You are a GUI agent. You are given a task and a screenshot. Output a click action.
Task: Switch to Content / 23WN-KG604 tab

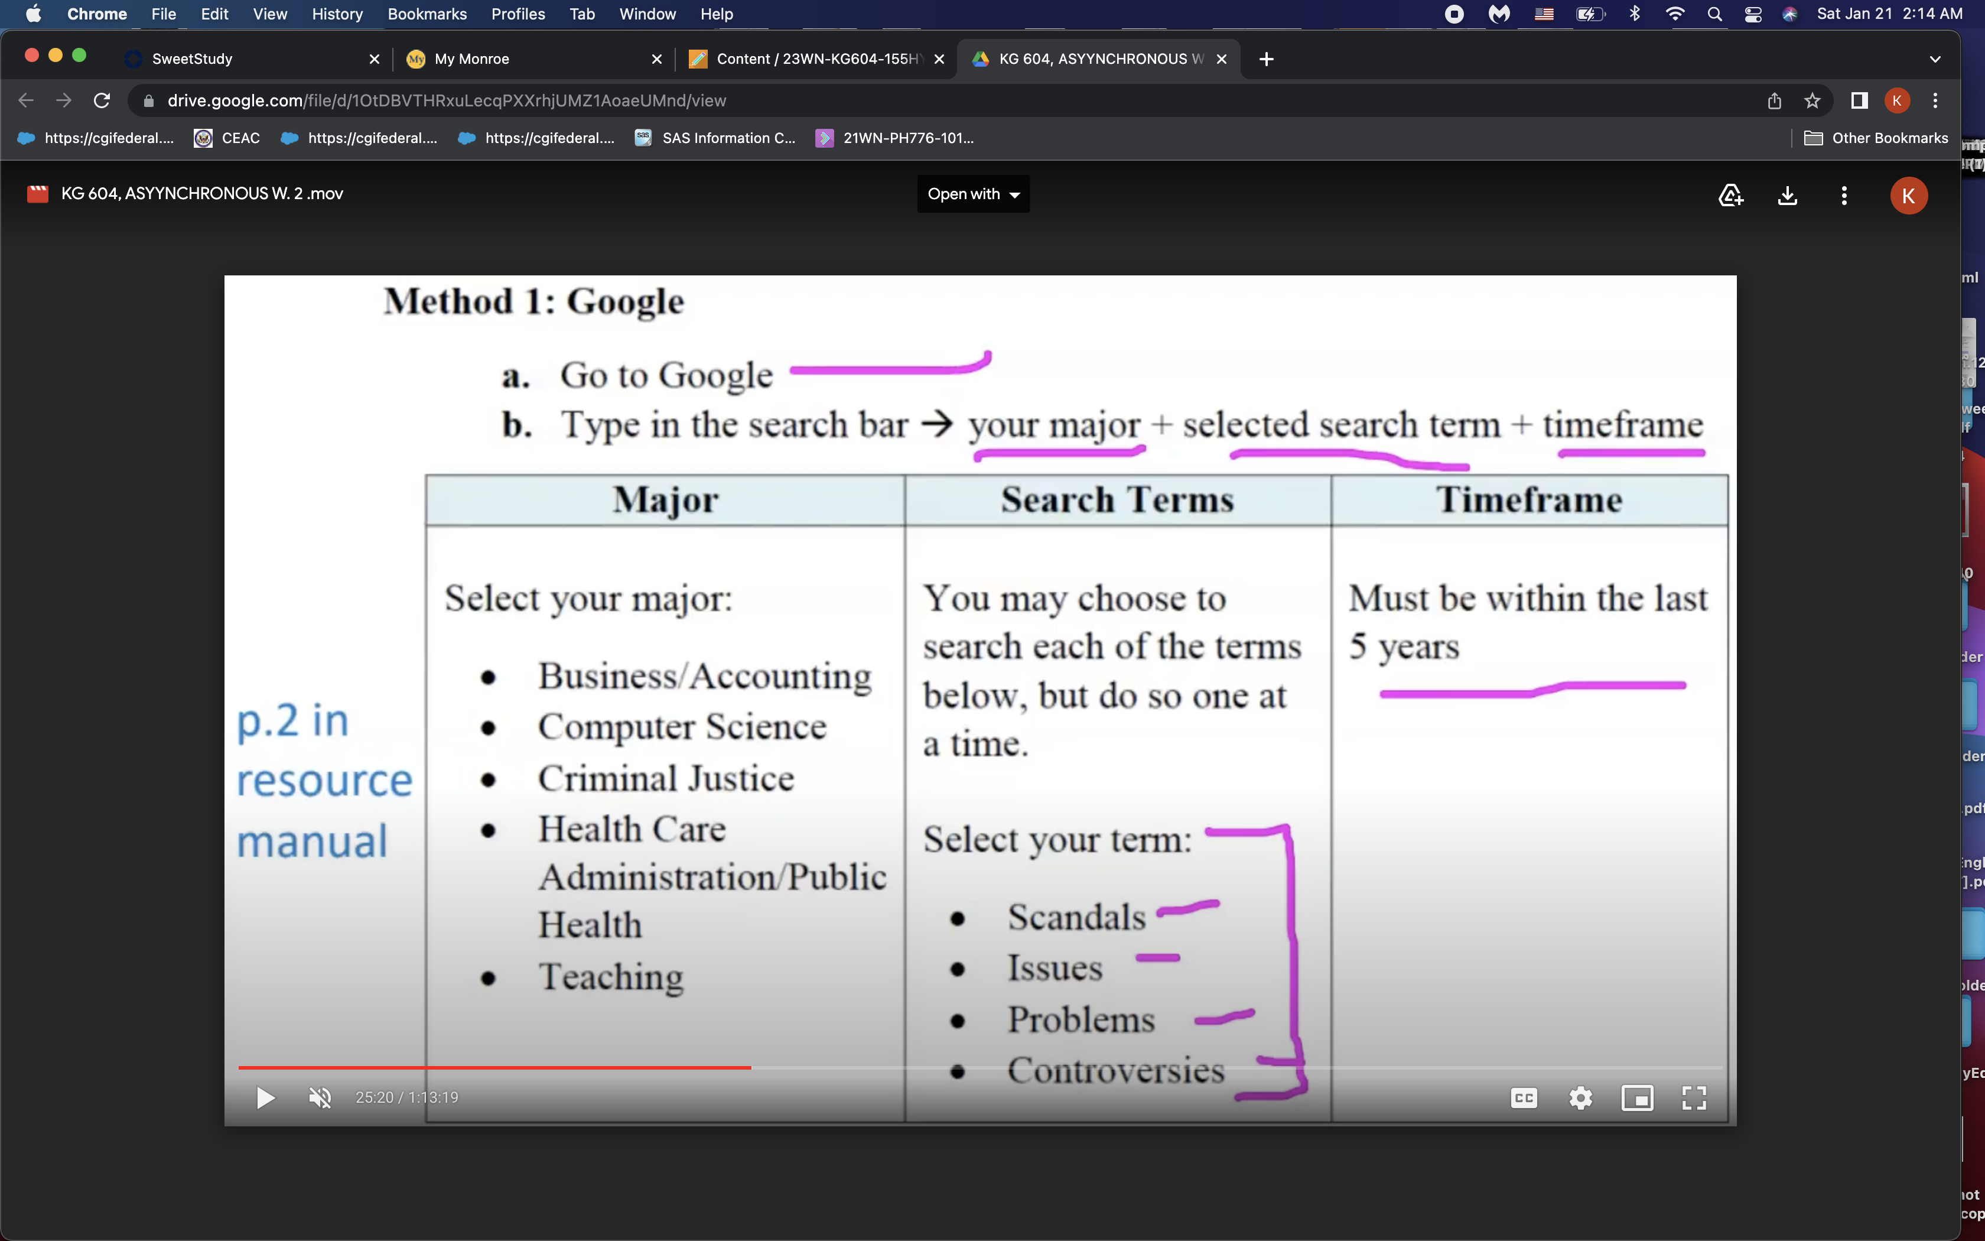click(815, 59)
